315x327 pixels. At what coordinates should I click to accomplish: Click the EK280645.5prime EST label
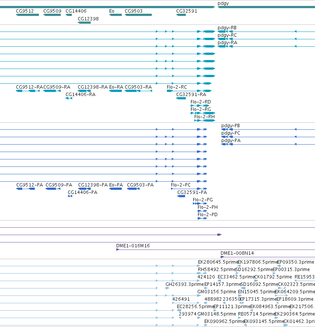(218, 262)
